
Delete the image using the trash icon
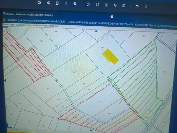coord(57,3)
